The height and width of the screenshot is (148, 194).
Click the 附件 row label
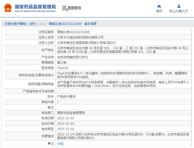(51, 97)
